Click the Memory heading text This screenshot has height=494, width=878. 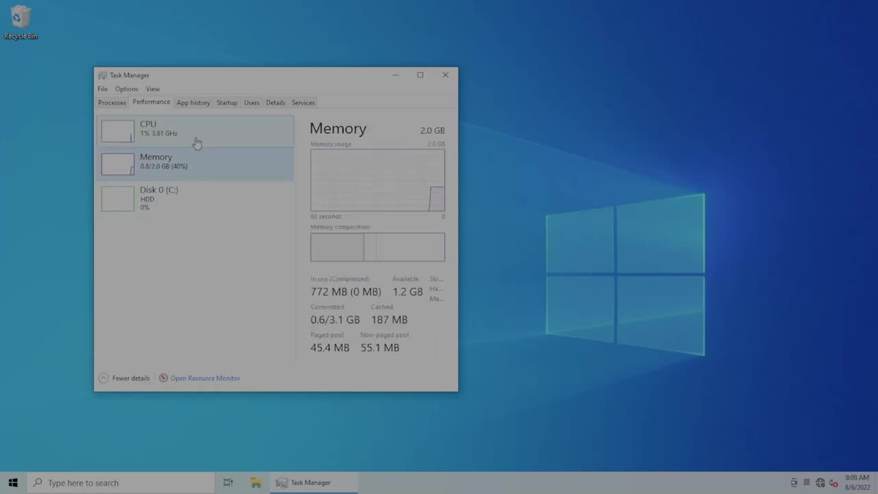(x=338, y=128)
